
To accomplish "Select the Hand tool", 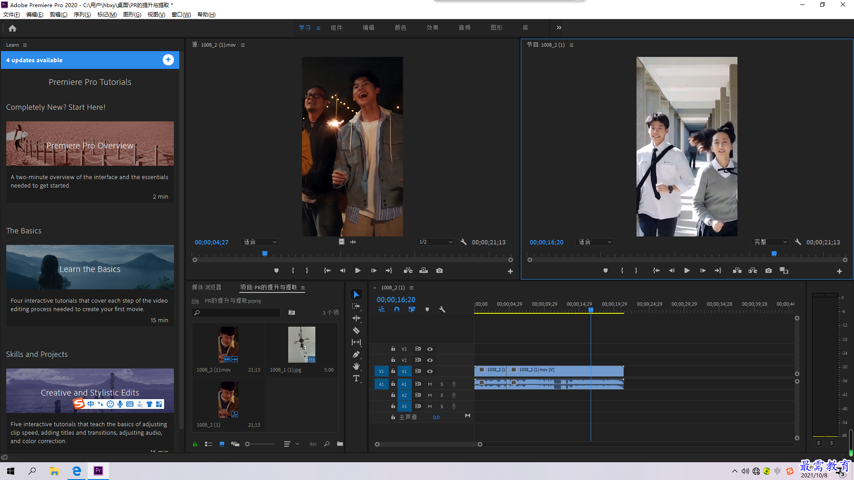I will (x=356, y=366).
